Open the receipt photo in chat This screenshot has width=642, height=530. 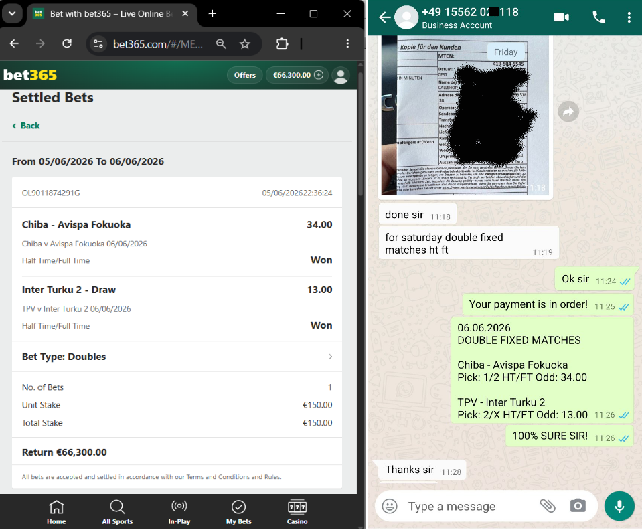point(465,115)
